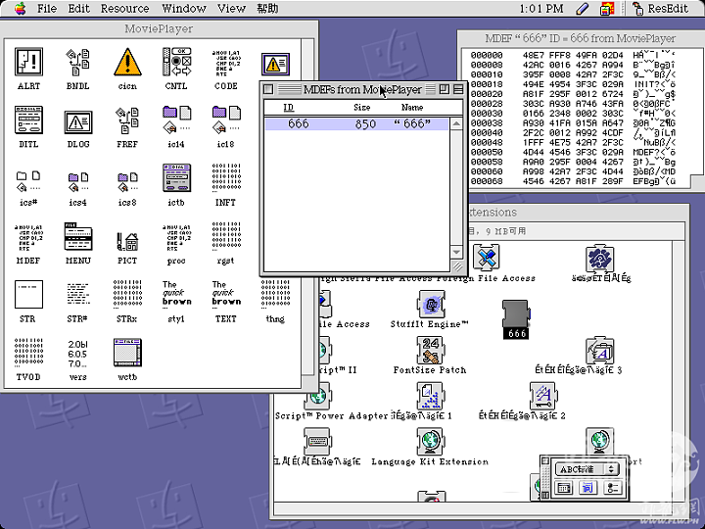
Task: Select the icl8 icon resource
Action: pos(226,120)
